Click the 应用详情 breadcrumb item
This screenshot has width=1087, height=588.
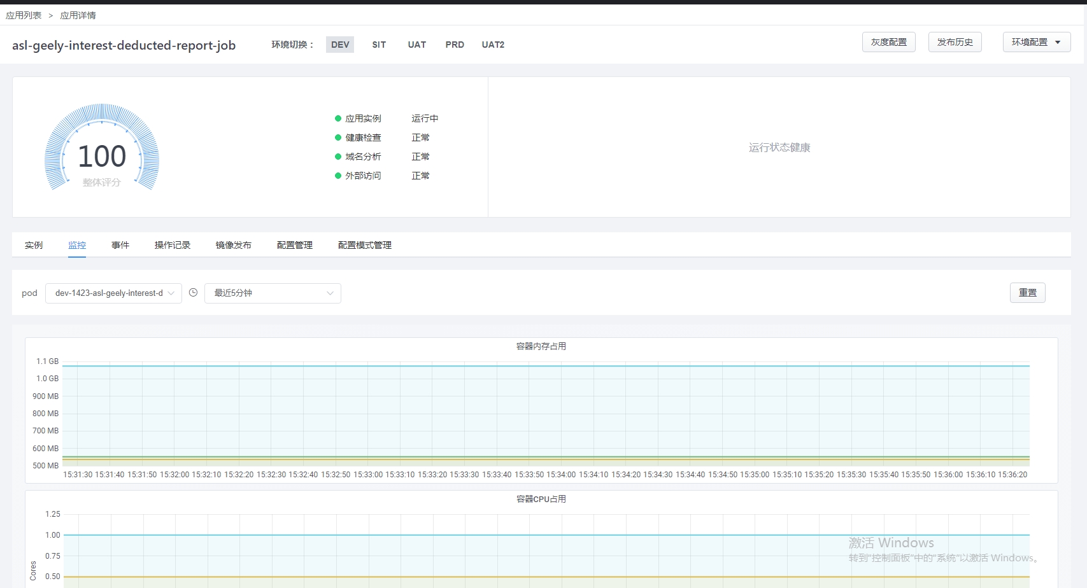pos(78,15)
